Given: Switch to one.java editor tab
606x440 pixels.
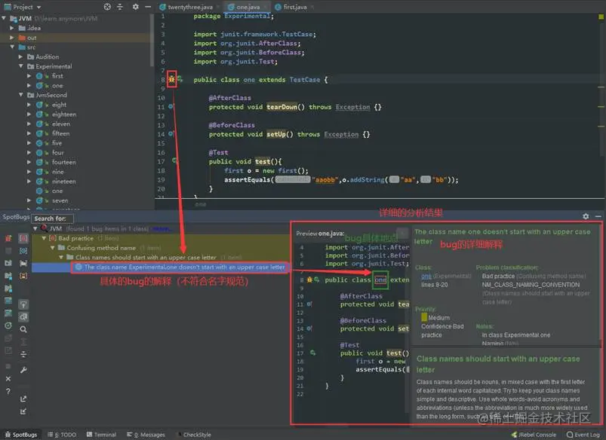Looking at the screenshot, I should coord(246,7).
